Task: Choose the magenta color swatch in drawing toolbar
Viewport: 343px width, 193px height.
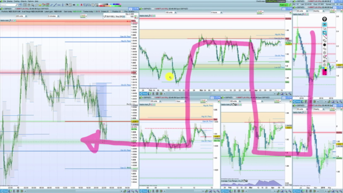Action: 324,73
